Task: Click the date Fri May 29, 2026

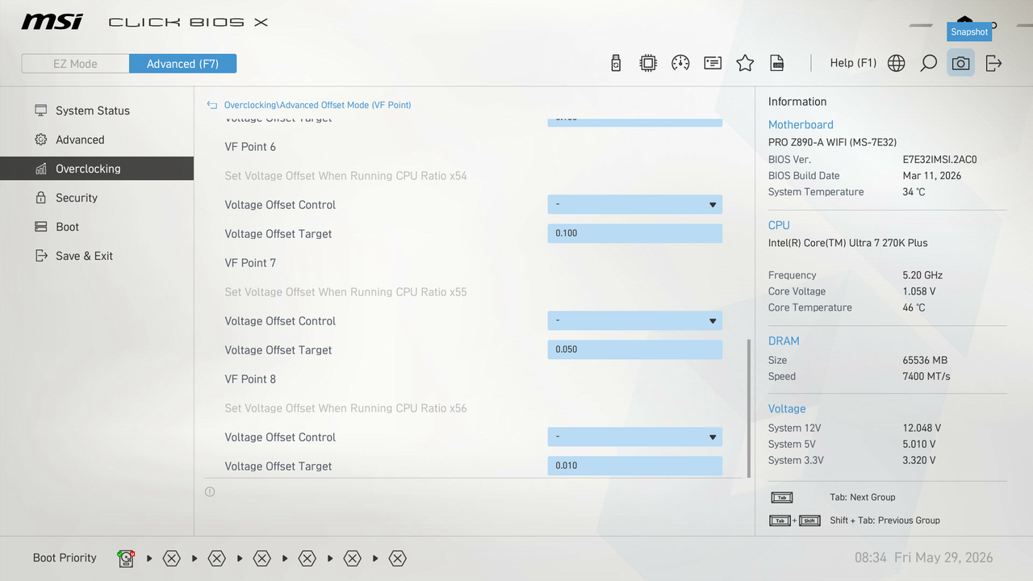Action: point(943,558)
